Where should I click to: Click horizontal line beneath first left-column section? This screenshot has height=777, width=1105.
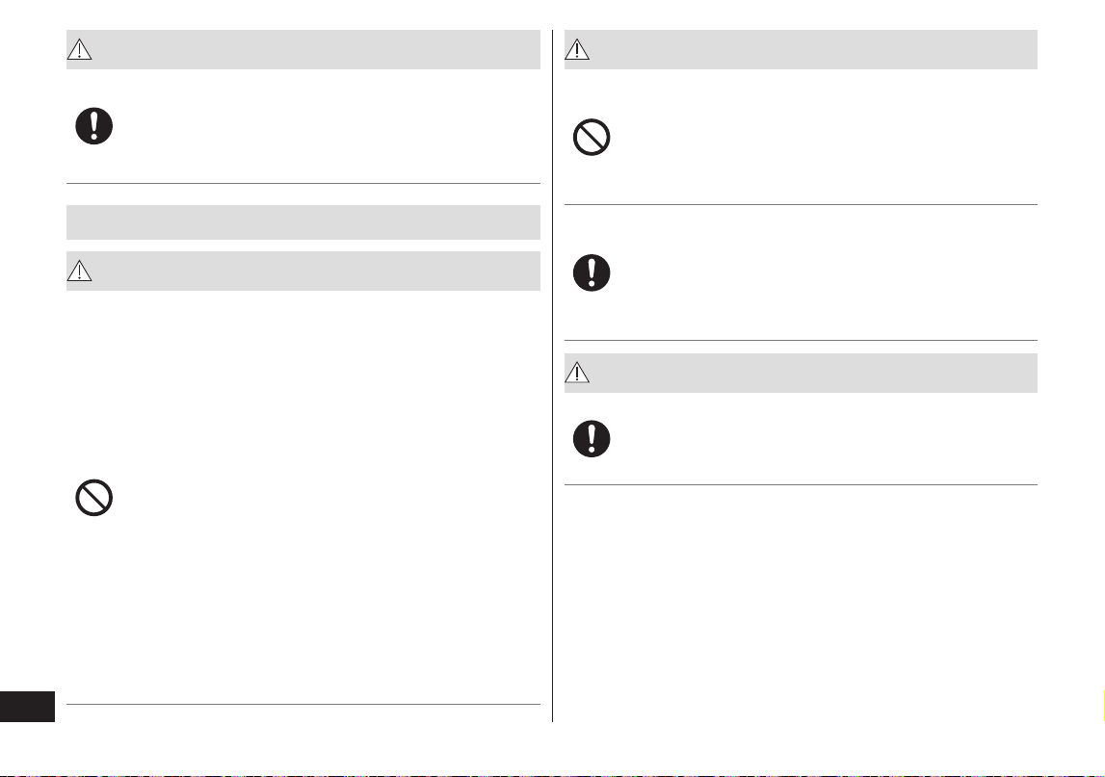[303, 183]
